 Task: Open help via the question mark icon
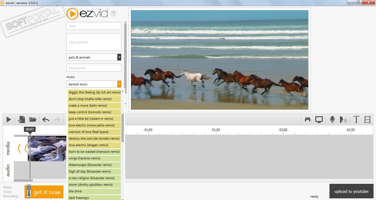(113, 13)
